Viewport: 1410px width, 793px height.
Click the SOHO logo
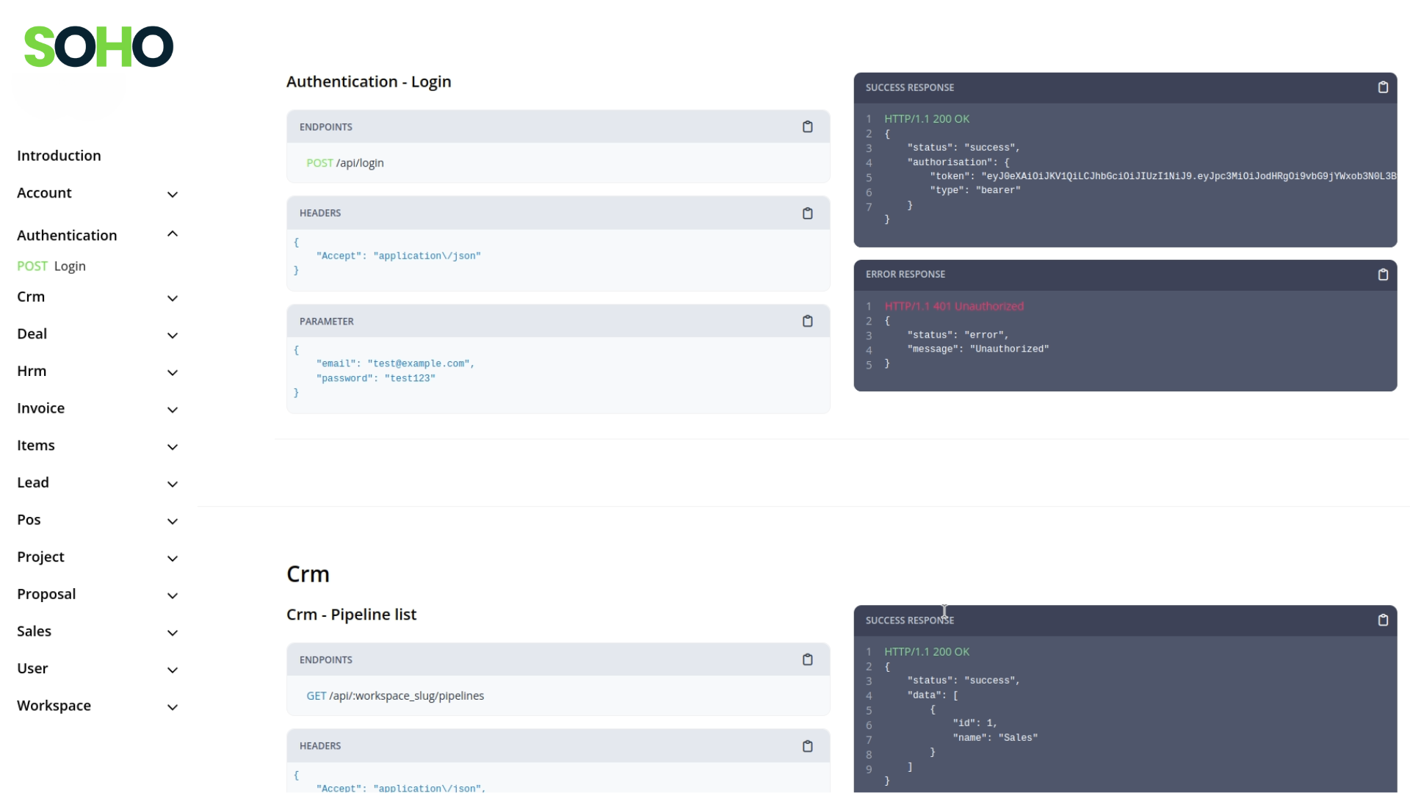(98, 46)
